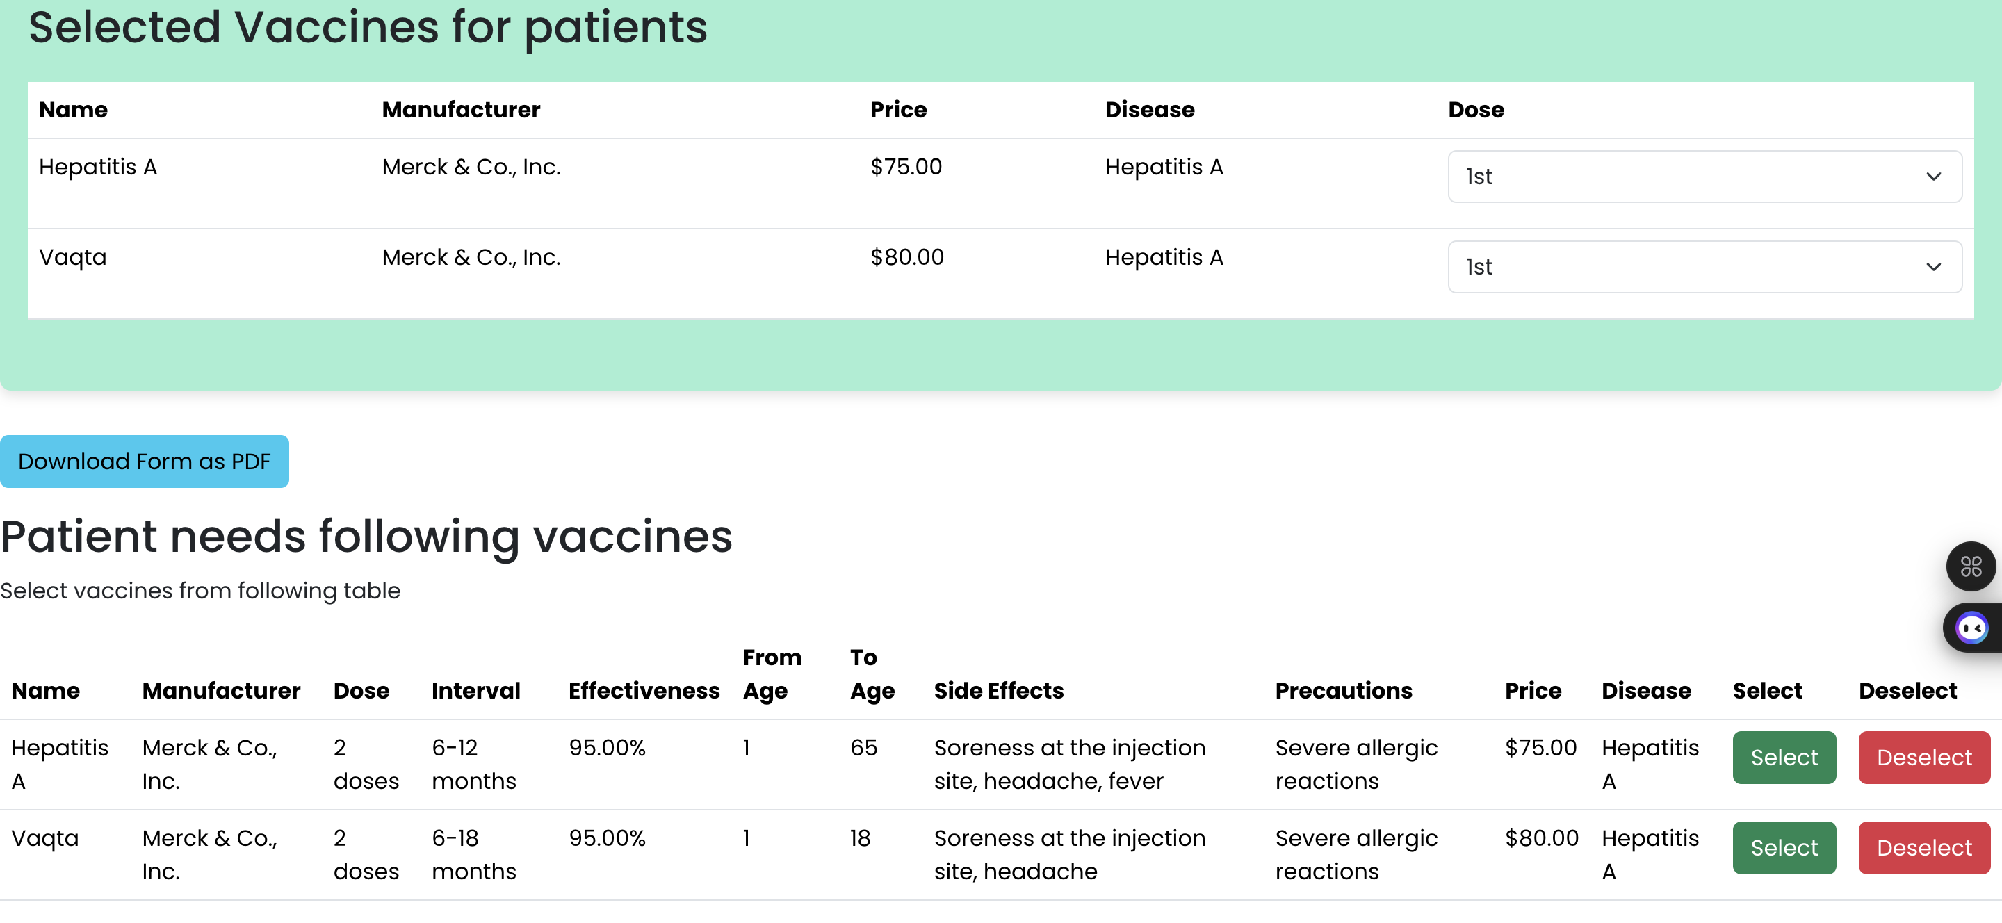Click the 'Selected Vaccines for patients' heading

[x=368, y=27]
